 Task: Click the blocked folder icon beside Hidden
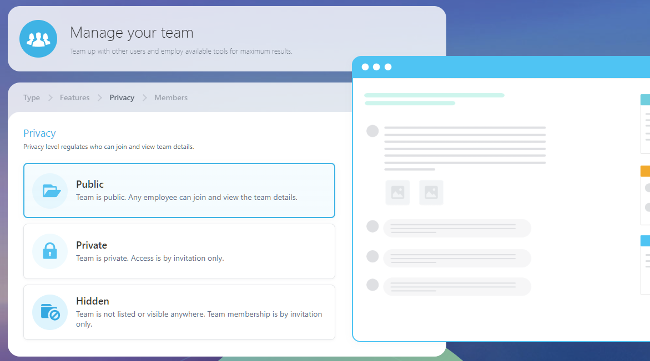point(49,311)
